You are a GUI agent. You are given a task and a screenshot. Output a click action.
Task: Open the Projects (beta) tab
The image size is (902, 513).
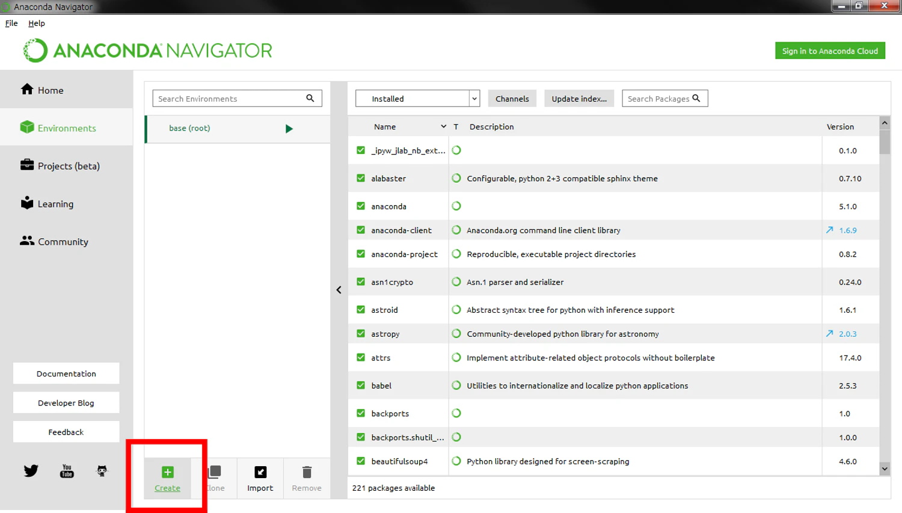(x=66, y=166)
